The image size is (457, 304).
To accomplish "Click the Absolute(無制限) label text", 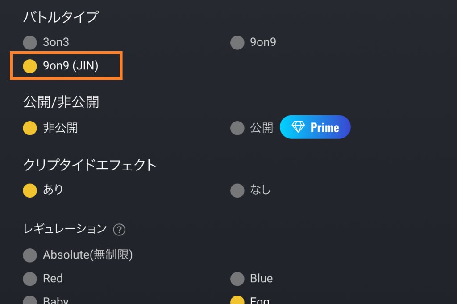I will [88, 255].
